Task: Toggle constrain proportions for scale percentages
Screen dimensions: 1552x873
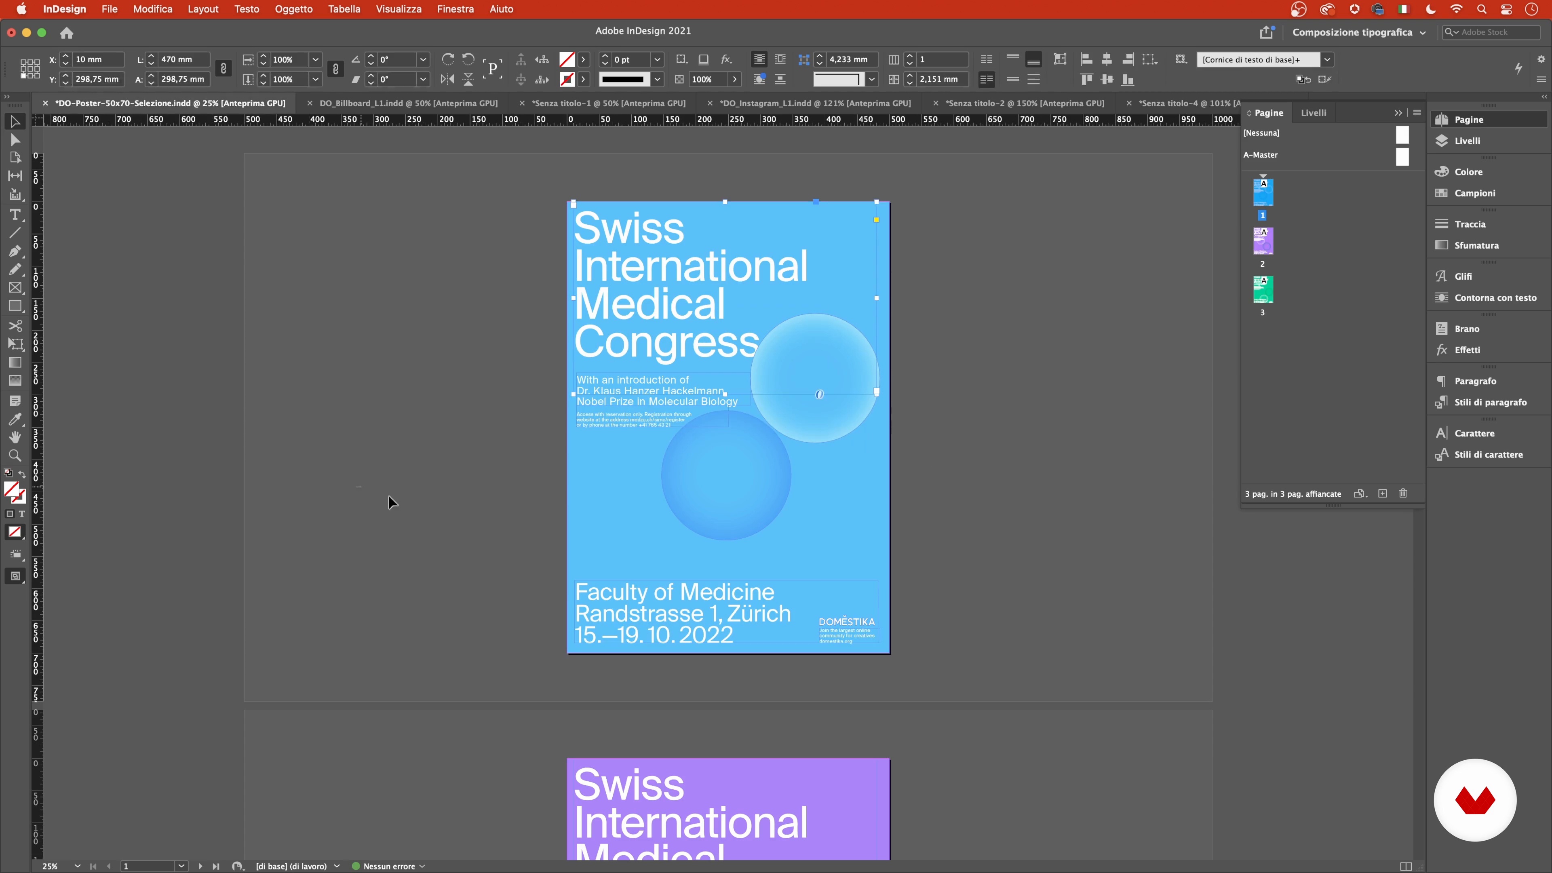Action: [335, 69]
